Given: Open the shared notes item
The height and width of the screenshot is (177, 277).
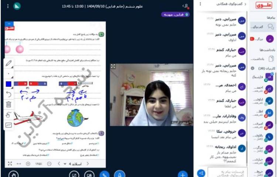Looking at the screenshot, I should (263, 59).
